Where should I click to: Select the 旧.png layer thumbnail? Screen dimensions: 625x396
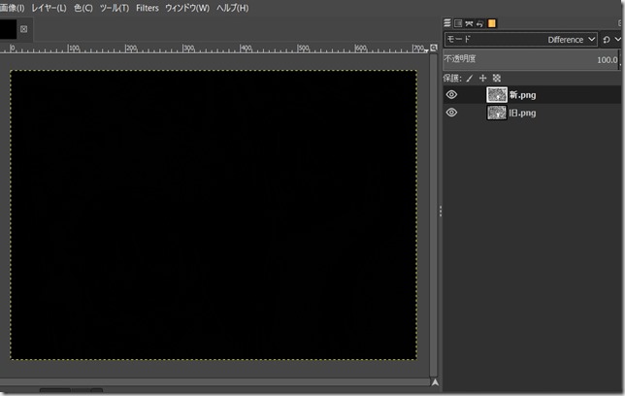pos(496,113)
